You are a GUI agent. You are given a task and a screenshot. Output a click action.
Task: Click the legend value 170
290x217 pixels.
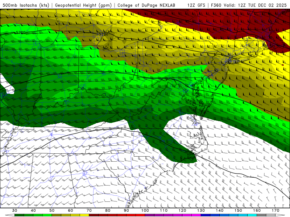pos(275,210)
